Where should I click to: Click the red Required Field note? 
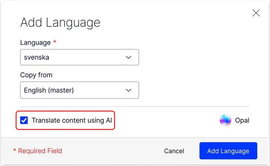point(37,151)
